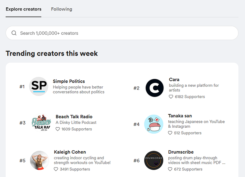Screen dimensions: 245x177
Task: Visit the Tanaka san creator page link
Action: point(180,116)
